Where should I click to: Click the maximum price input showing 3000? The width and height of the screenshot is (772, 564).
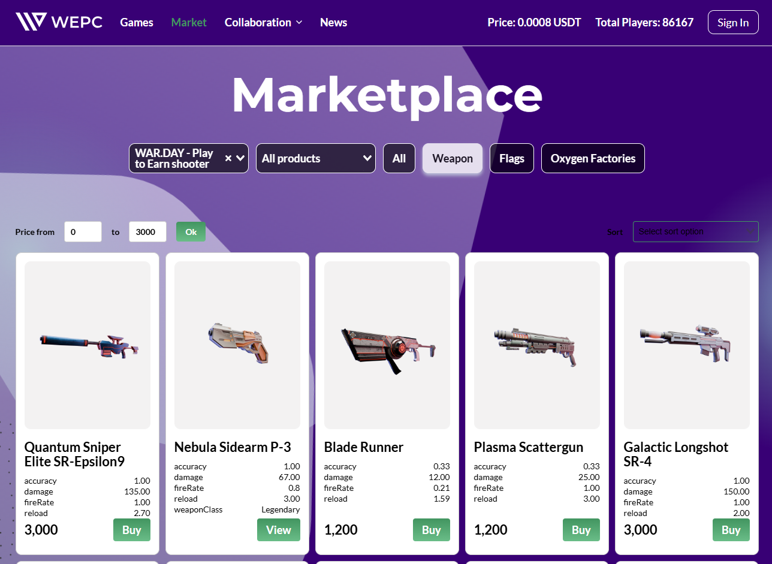(147, 231)
